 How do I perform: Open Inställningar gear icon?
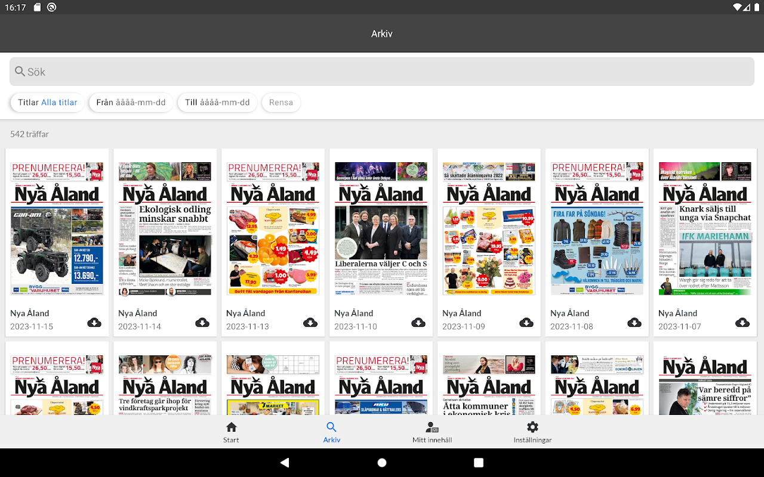coord(532,427)
